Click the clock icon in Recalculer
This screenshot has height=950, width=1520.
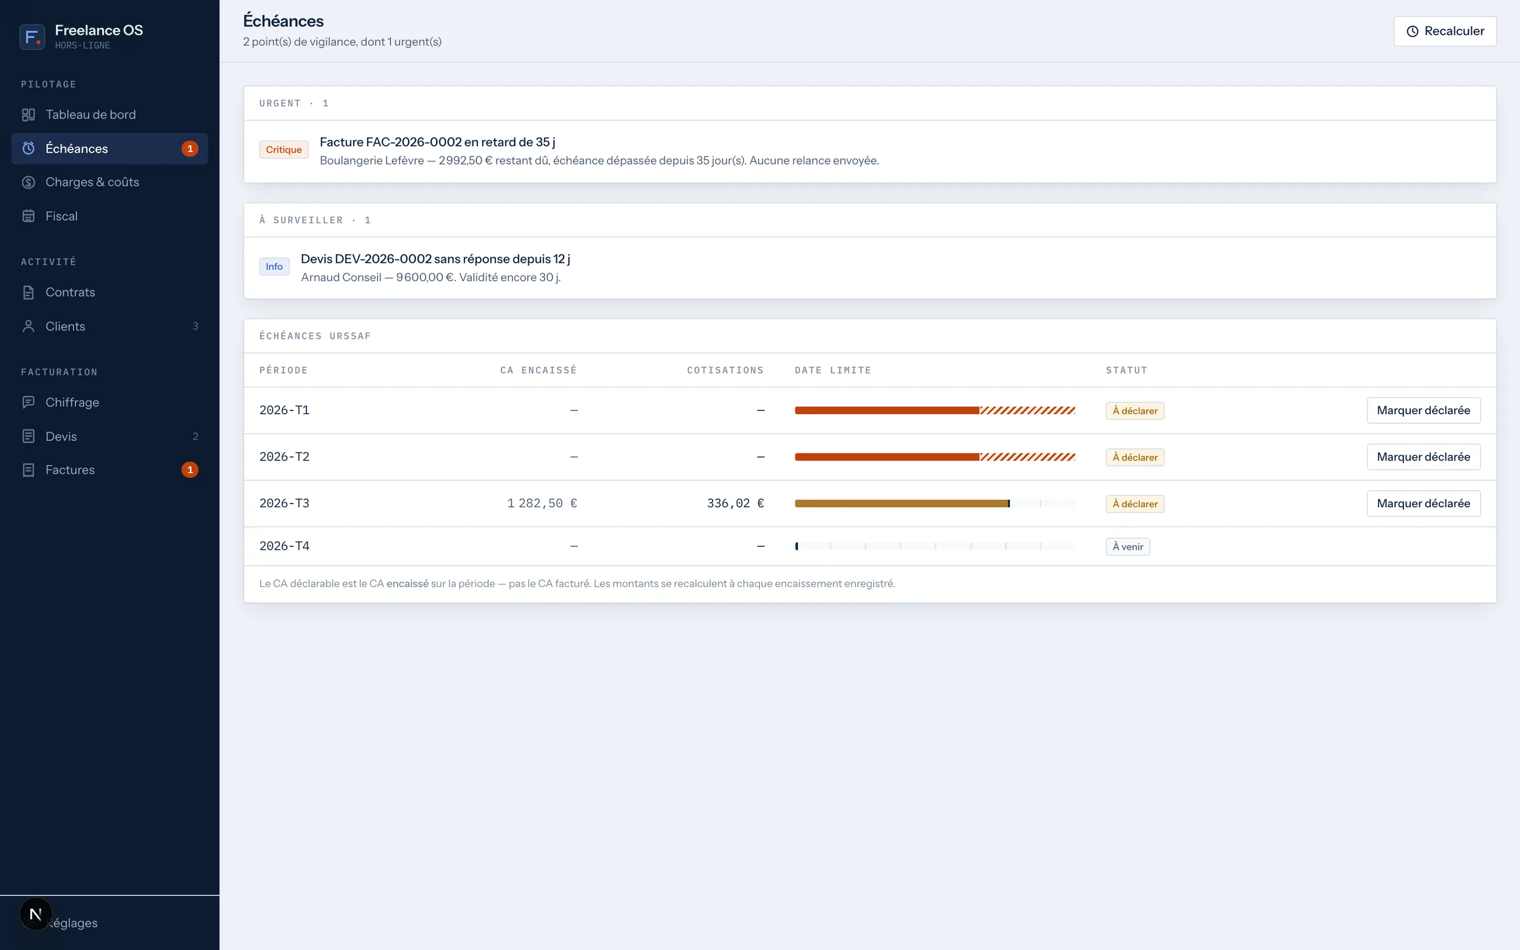pos(1412,31)
